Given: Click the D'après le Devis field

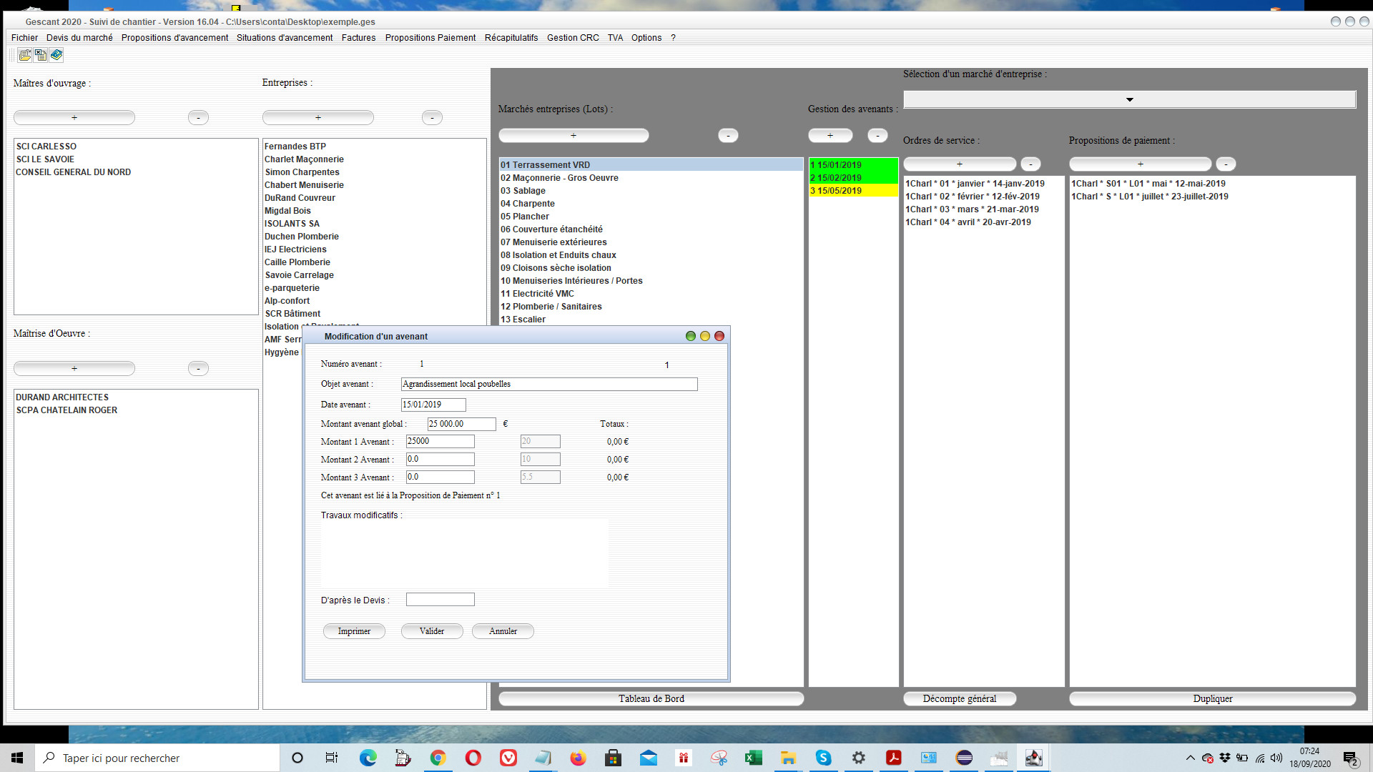Looking at the screenshot, I should click(440, 600).
